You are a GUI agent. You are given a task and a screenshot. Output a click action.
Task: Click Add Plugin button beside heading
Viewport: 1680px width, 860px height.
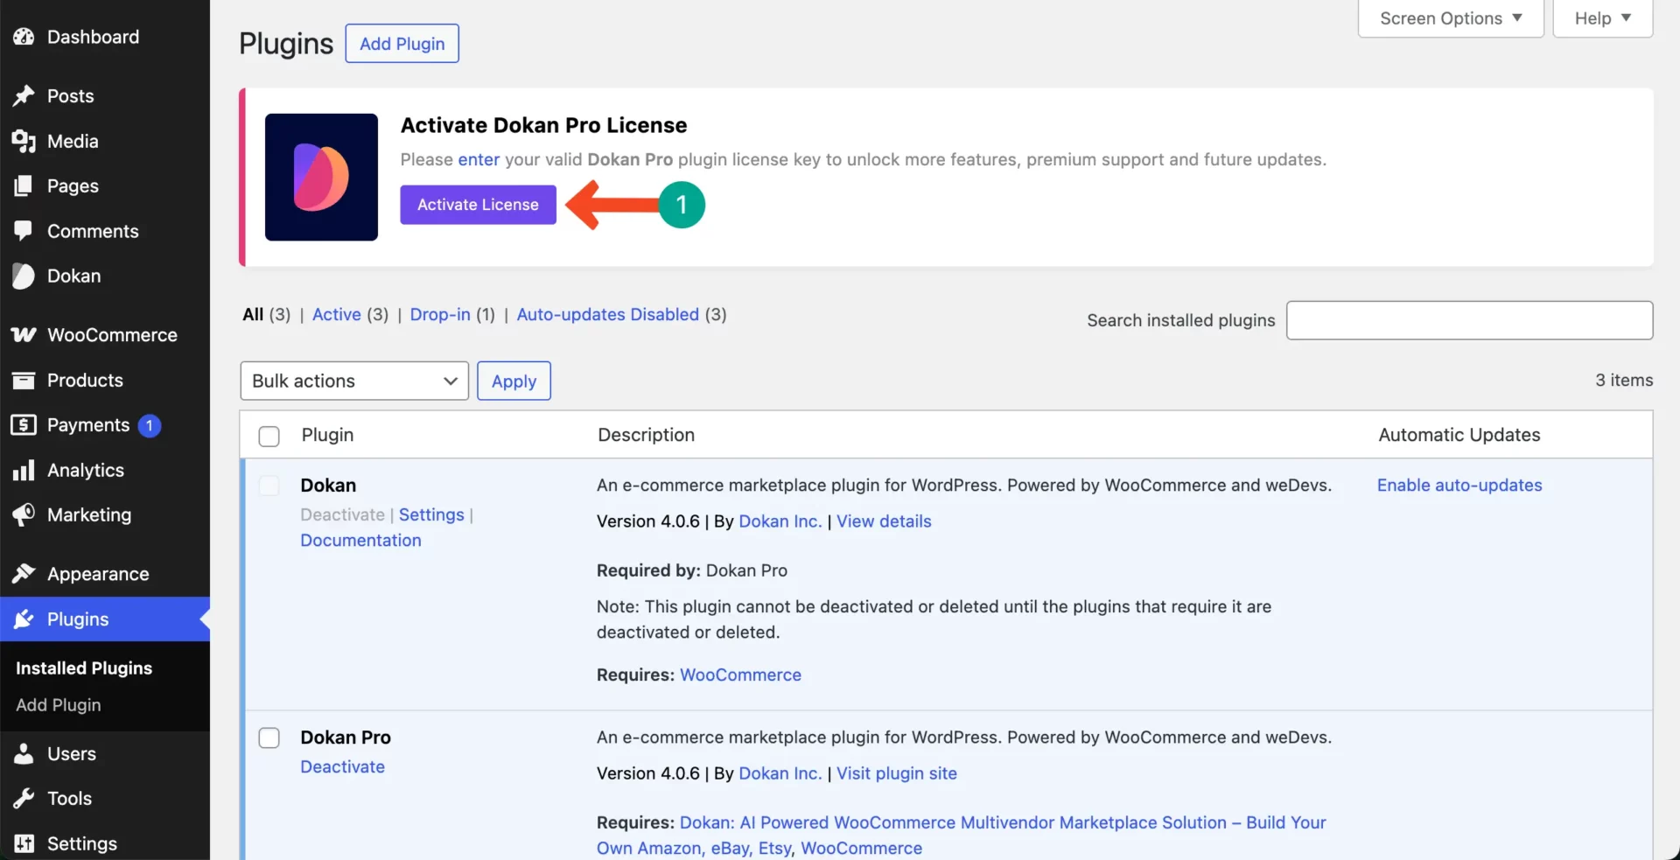pyautogui.click(x=402, y=44)
